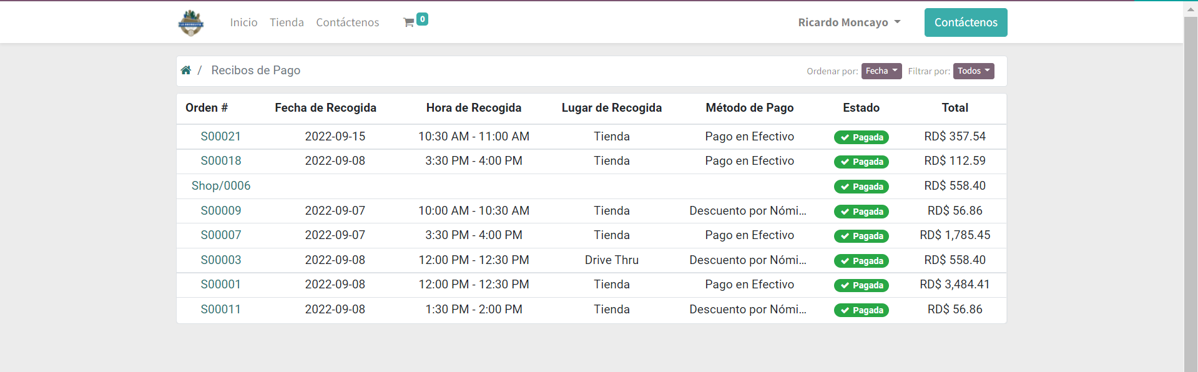Click the company logo in the navbar
Image resolution: width=1198 pixels, height=372 pixels.
click(190, 23)
